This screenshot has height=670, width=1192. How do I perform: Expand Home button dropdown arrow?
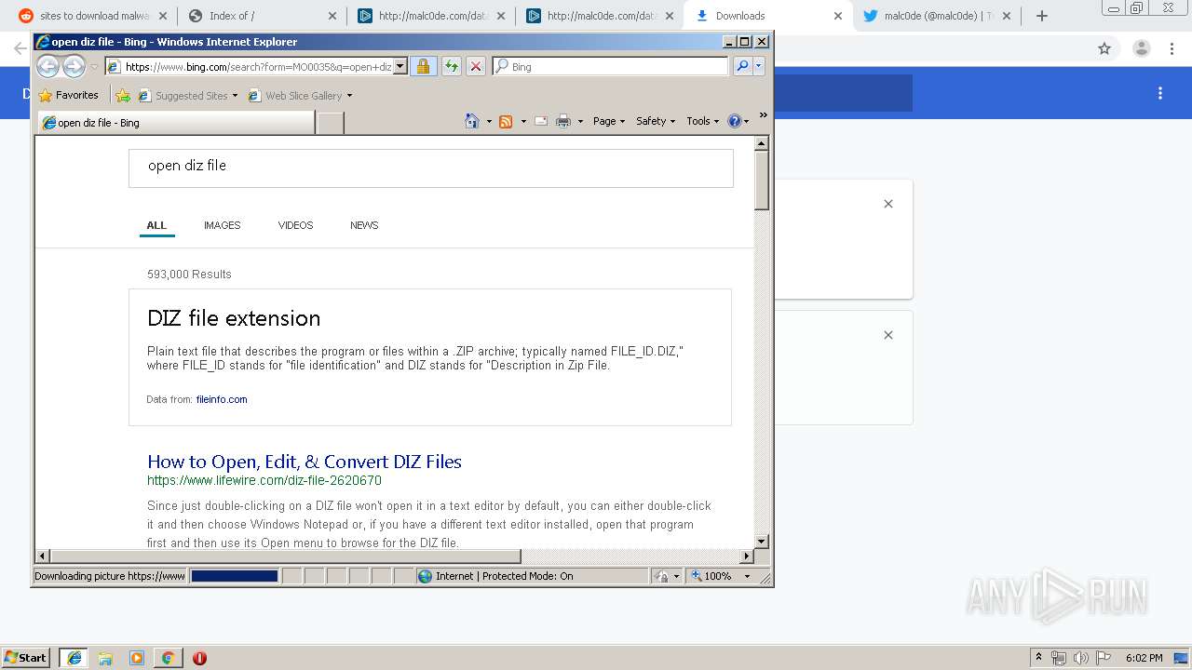click(489, 121)
